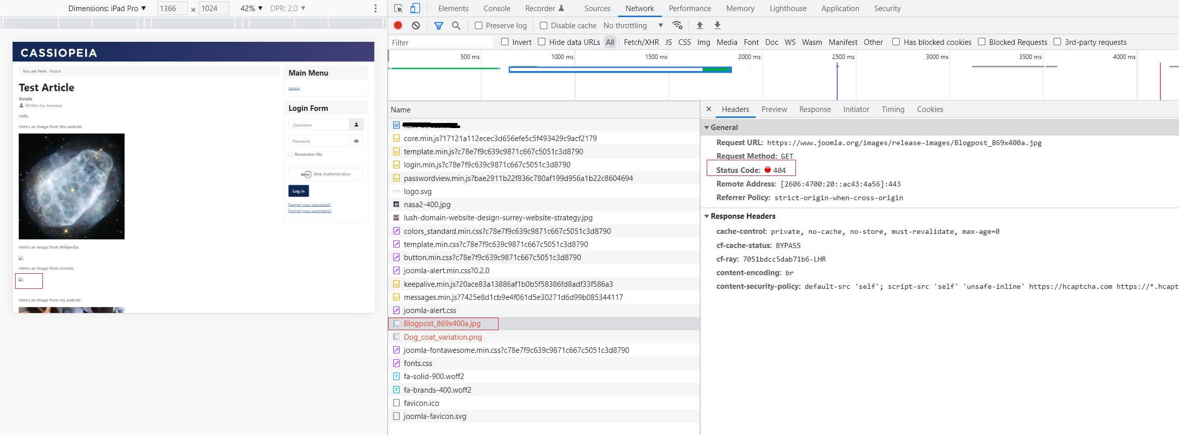Enable the Preserve log checkbox
The height and width of the screenshot is (435, 1179).
click(479, 25)
